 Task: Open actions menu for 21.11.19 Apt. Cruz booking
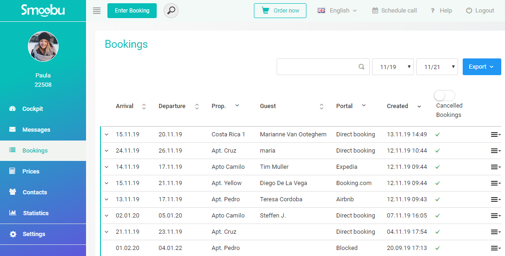click(495, 232)
